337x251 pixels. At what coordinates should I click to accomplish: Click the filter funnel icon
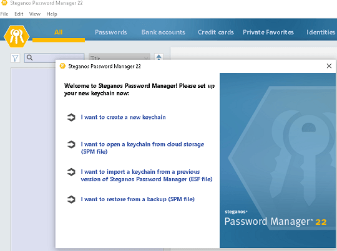point(15,58)
